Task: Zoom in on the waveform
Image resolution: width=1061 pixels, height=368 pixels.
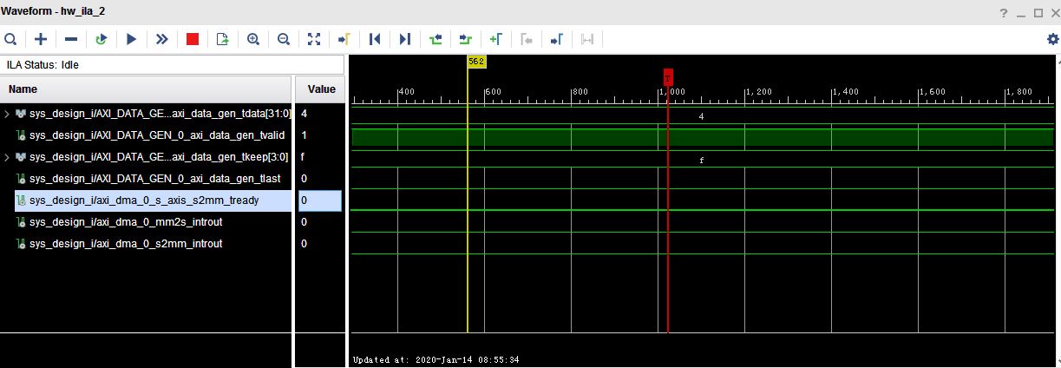Action: tap(253, 39)
